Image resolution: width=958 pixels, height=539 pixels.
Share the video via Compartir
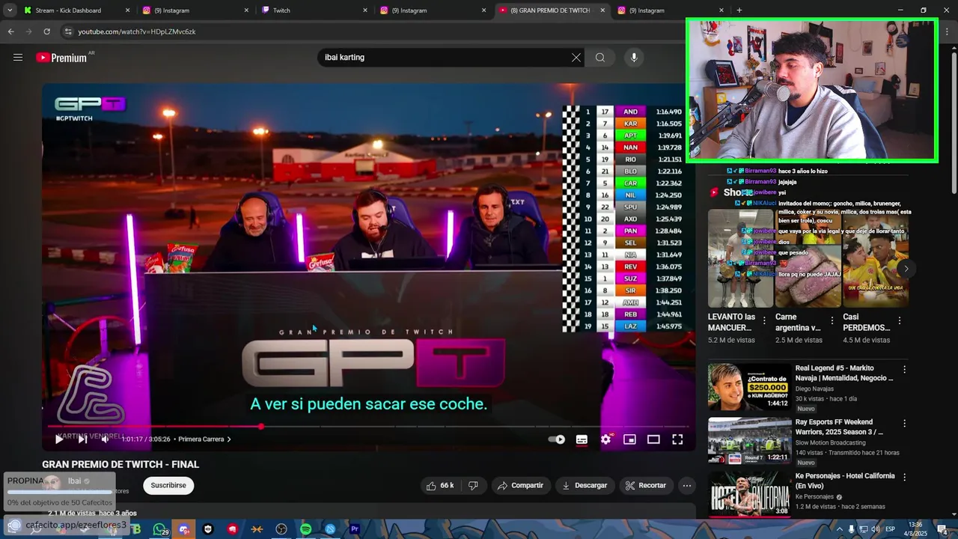[521, 486]
